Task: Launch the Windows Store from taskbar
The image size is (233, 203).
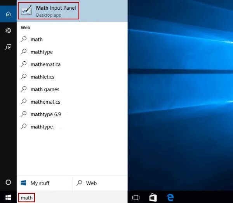Action: 153,198
